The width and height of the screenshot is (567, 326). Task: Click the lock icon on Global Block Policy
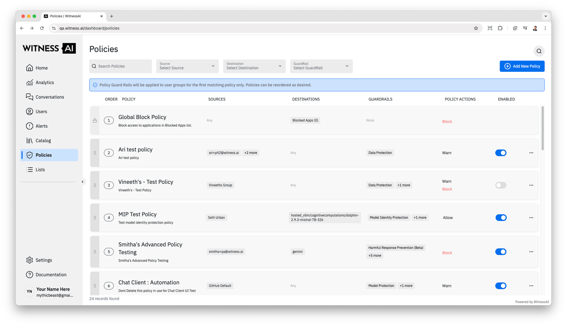(x=95, y=121)
